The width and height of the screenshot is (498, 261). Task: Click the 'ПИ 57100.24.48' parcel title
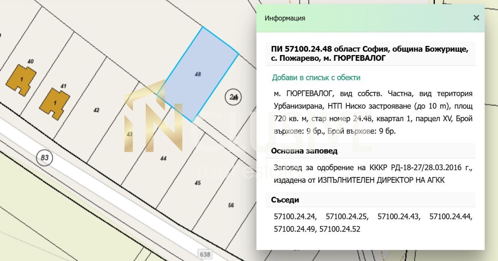coord(301,49)
